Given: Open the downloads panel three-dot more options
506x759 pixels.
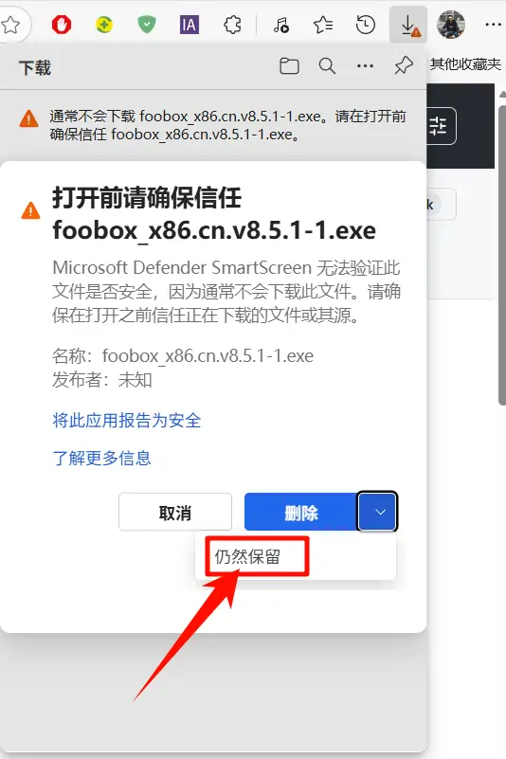Looking at the screenshot, I should pos(365,65).
